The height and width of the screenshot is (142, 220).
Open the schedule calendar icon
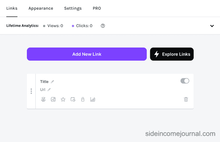click(73, 99)
